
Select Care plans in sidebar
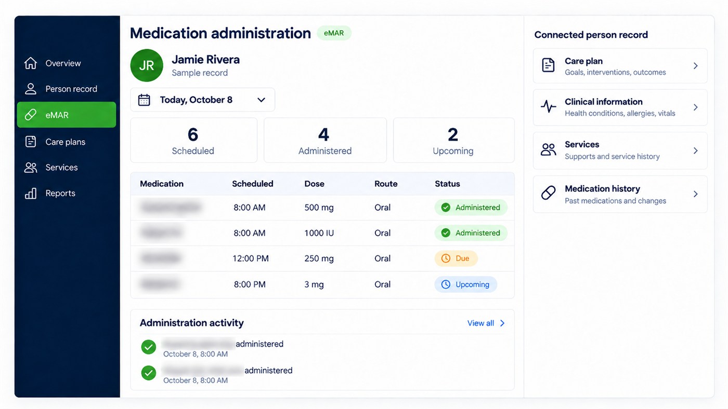[67, 142]
